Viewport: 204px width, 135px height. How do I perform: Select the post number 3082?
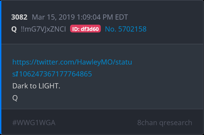[19, 17]
